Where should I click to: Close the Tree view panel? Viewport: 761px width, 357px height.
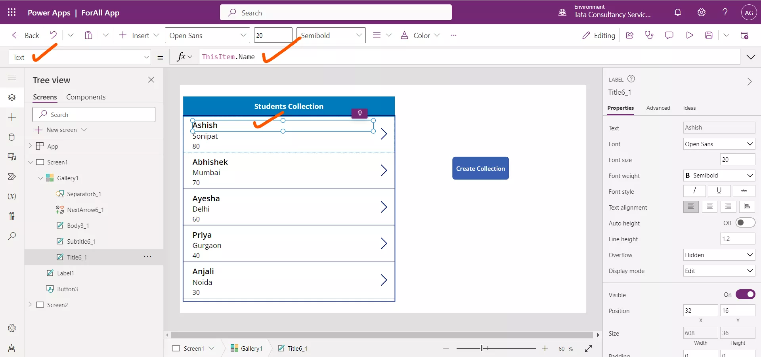[x=151, y=80]
